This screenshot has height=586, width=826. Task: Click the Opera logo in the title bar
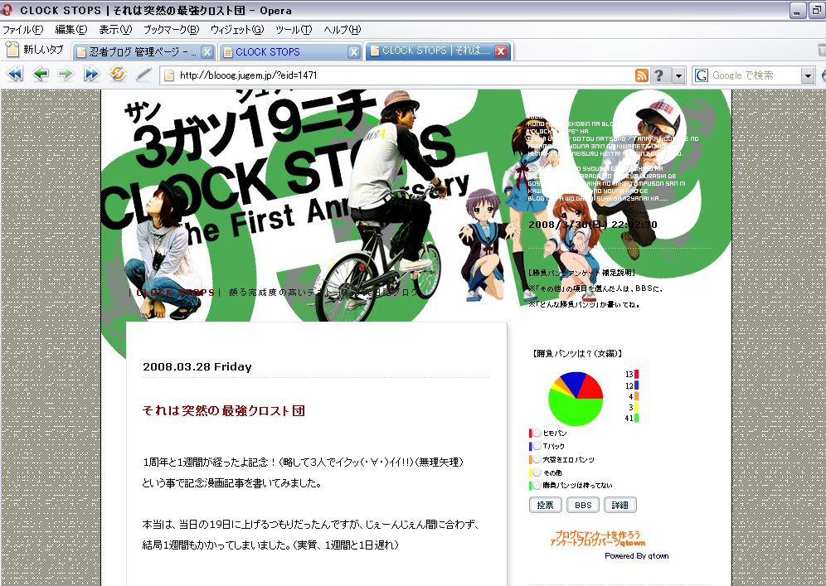(x=7, y=10)
